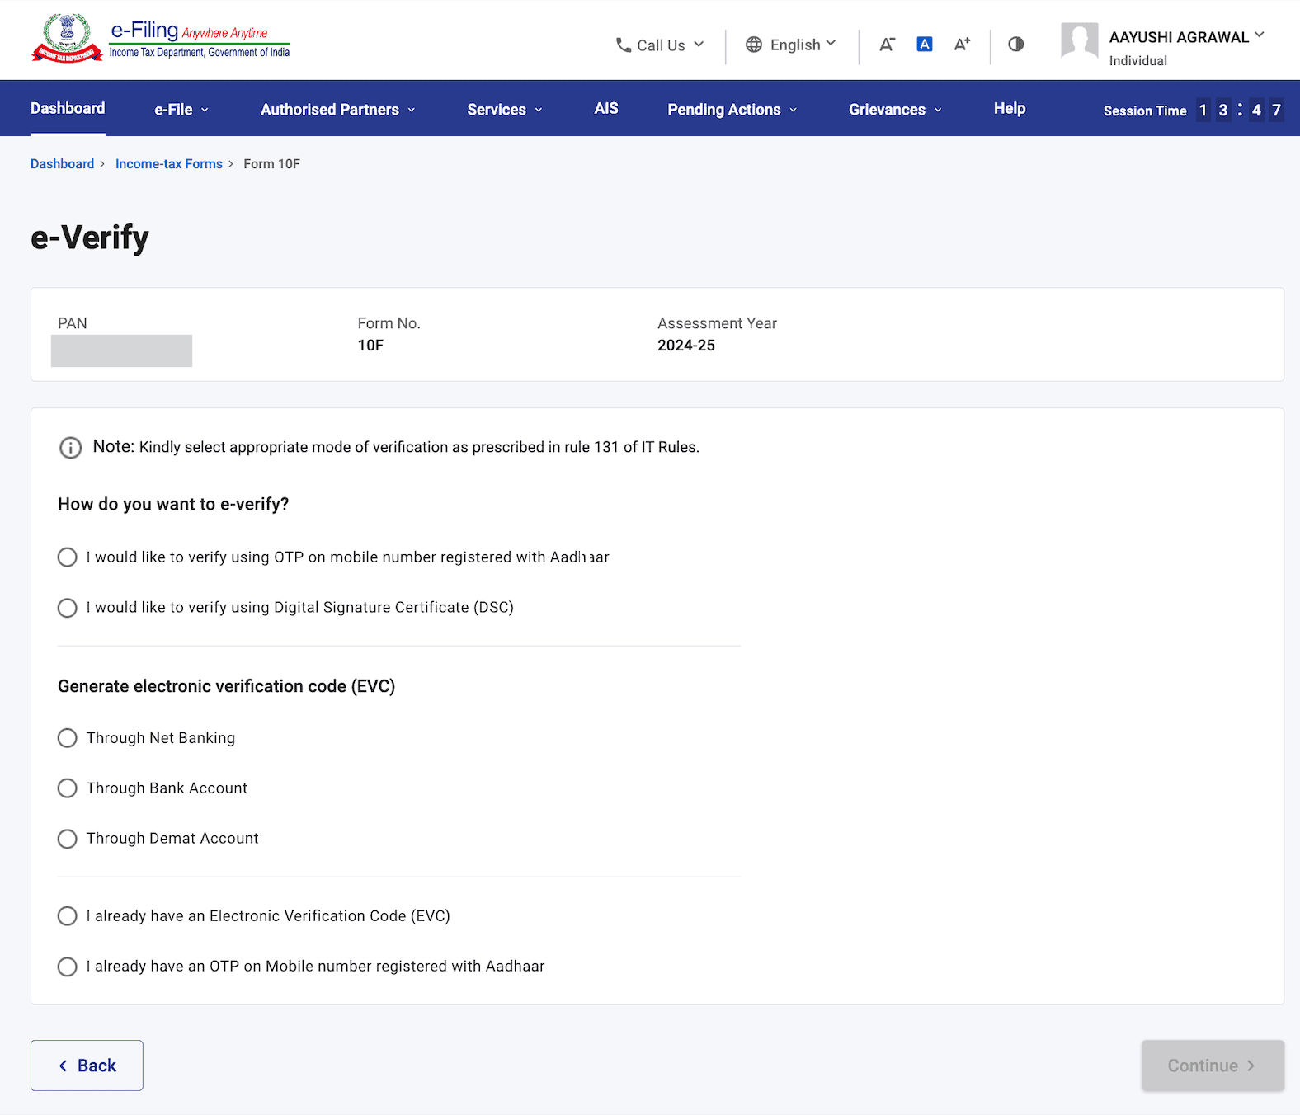The height and width of the screenshot is (1115, 1300).
Task: Click the increase font size icon
Action: tap(962, 45)
